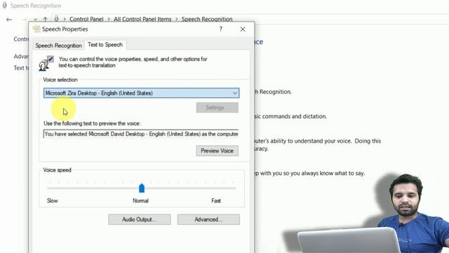The image size is (449, 253).
Task: Open the Advanced options
Action: coord(208,219)
